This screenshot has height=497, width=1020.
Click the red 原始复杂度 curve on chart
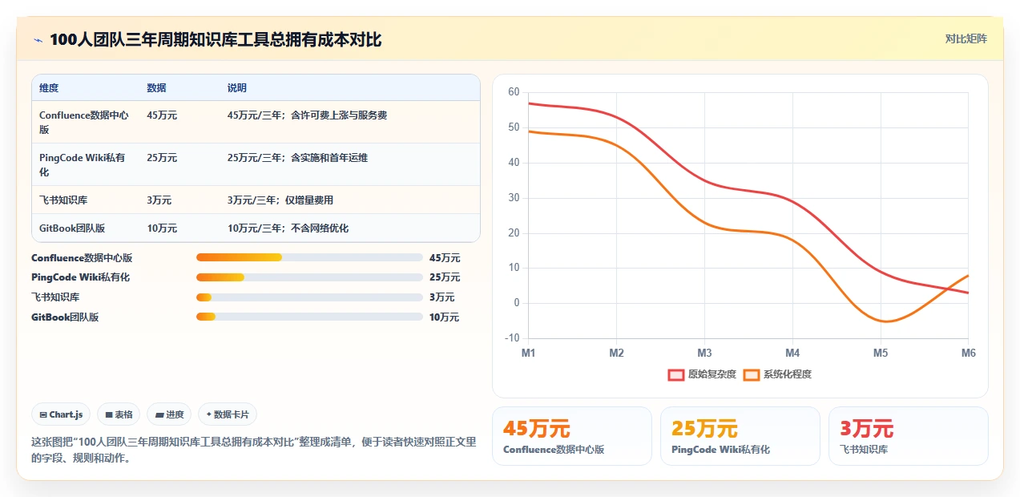coord(704,181)
